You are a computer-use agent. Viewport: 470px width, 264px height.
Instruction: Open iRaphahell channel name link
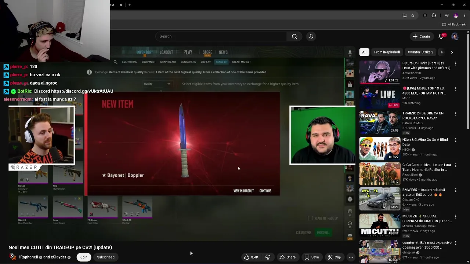[x=28, y=257]
